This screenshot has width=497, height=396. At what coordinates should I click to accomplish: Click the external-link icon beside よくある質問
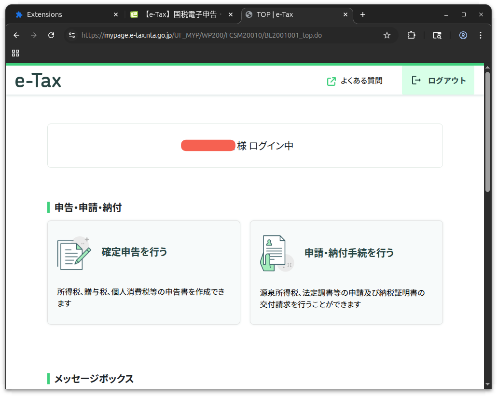coord(331,81)
